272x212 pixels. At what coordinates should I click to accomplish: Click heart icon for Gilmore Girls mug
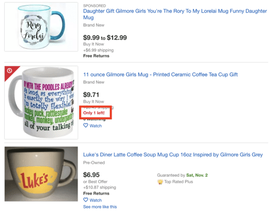[85, 126]
